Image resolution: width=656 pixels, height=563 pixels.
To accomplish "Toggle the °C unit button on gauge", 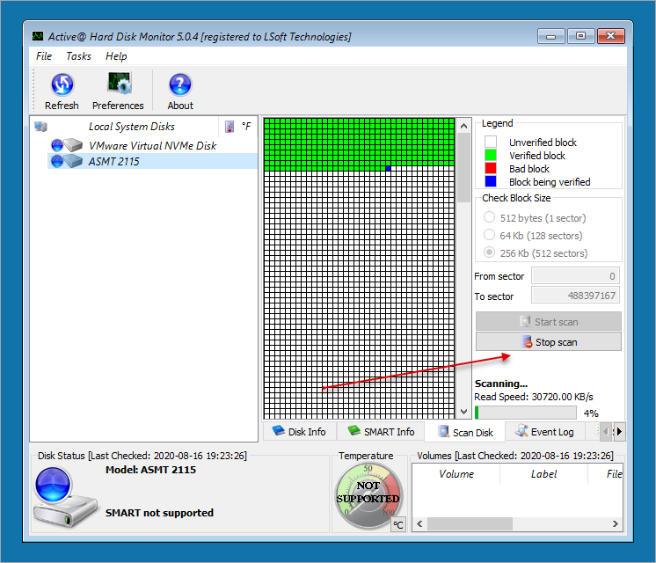I will click(398, 525).
